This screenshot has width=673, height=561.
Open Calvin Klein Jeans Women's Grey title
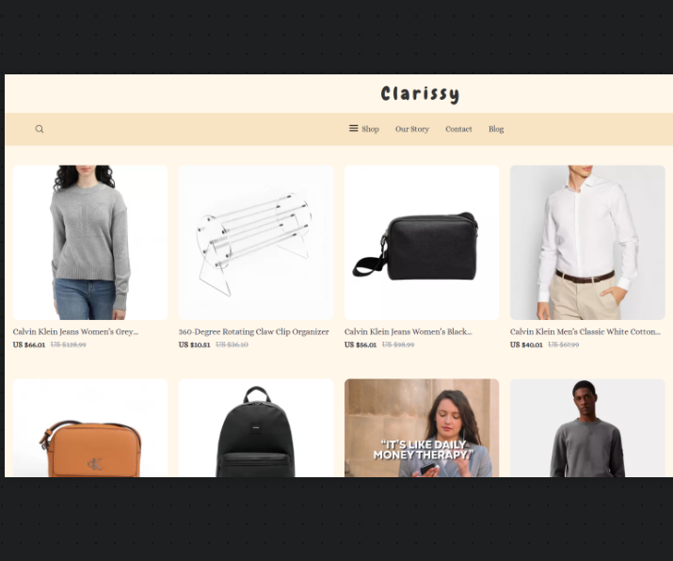pyautogui.click(x=75, y=331)
